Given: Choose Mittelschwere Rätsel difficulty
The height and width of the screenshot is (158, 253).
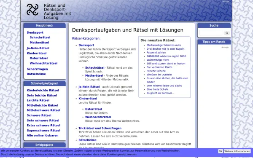Looking at the screenshot, I should pyautogui.click(x=43, y=110).
